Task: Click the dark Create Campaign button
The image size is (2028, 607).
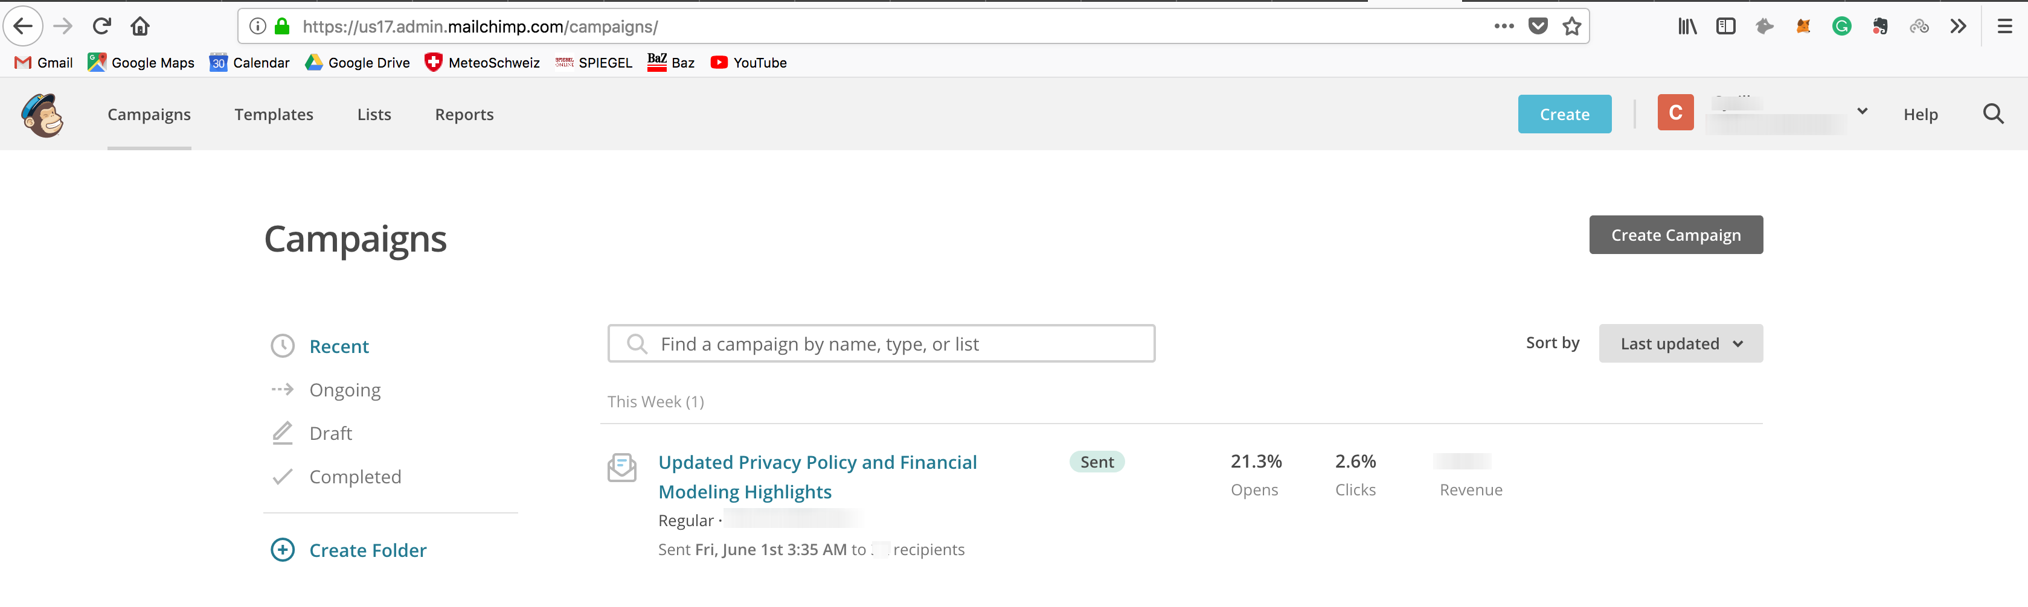Action: [x=1675, y=235]
